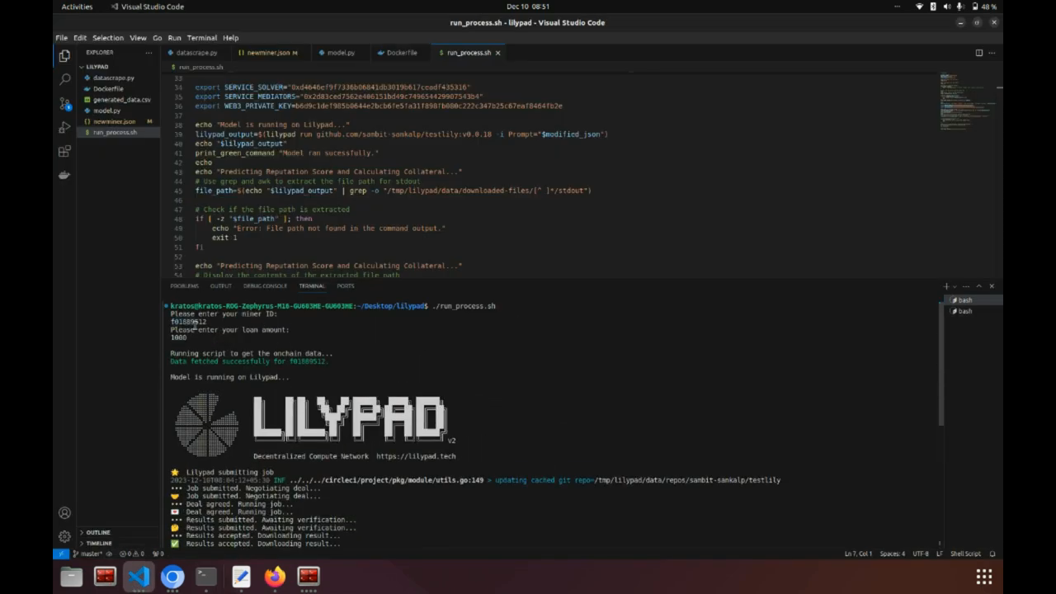Maximize the terminal panel size

pos(978,286)
